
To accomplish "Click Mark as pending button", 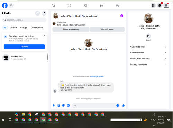I will tap(71, 29).
